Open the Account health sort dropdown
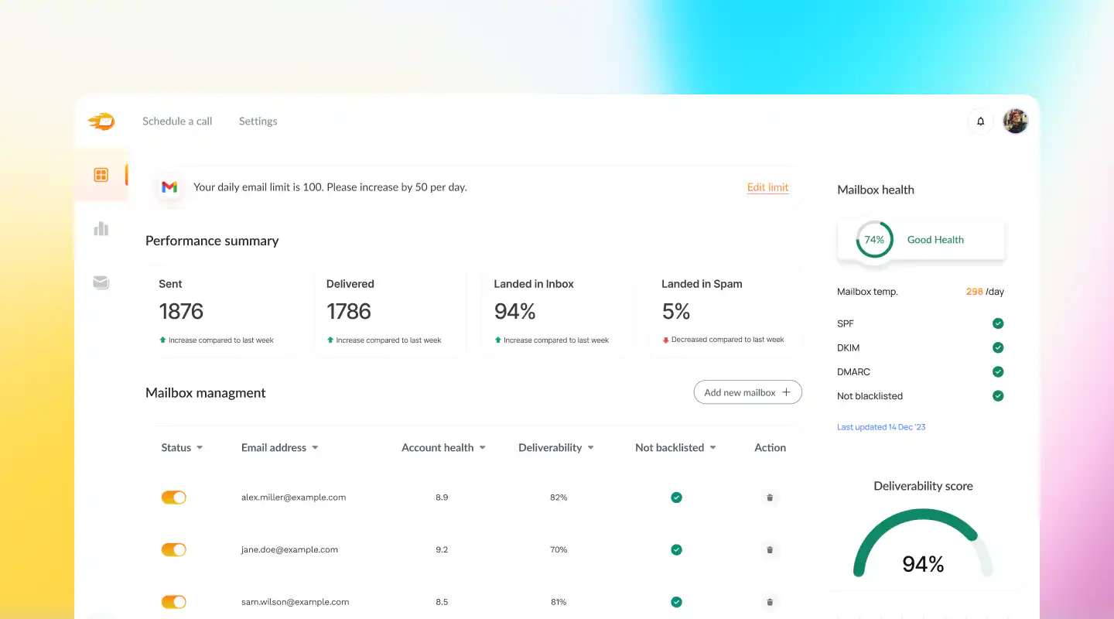 (443, 447)
